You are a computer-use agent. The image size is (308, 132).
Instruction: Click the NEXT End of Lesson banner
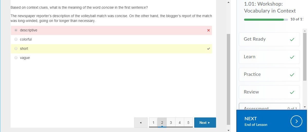[x=272, y=121]
